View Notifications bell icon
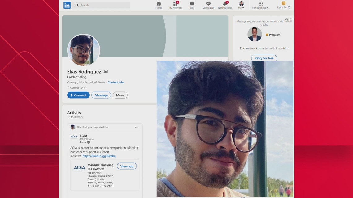 225,4
